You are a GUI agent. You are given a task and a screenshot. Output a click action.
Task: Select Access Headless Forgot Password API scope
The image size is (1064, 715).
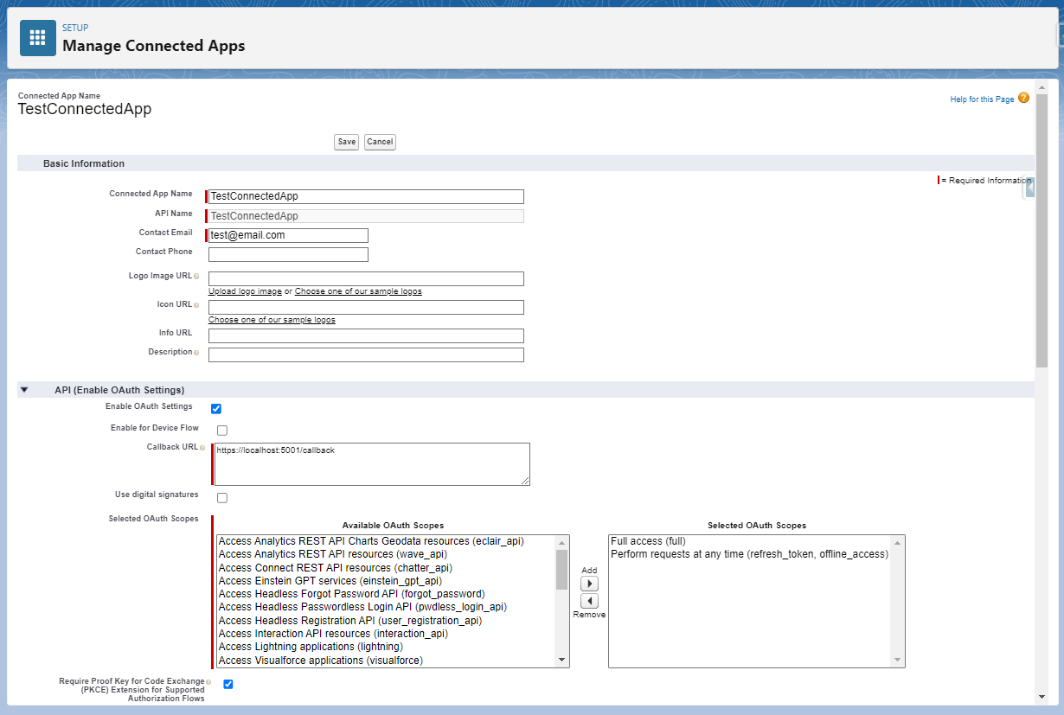pyautogui.click(x=386, y=594)
